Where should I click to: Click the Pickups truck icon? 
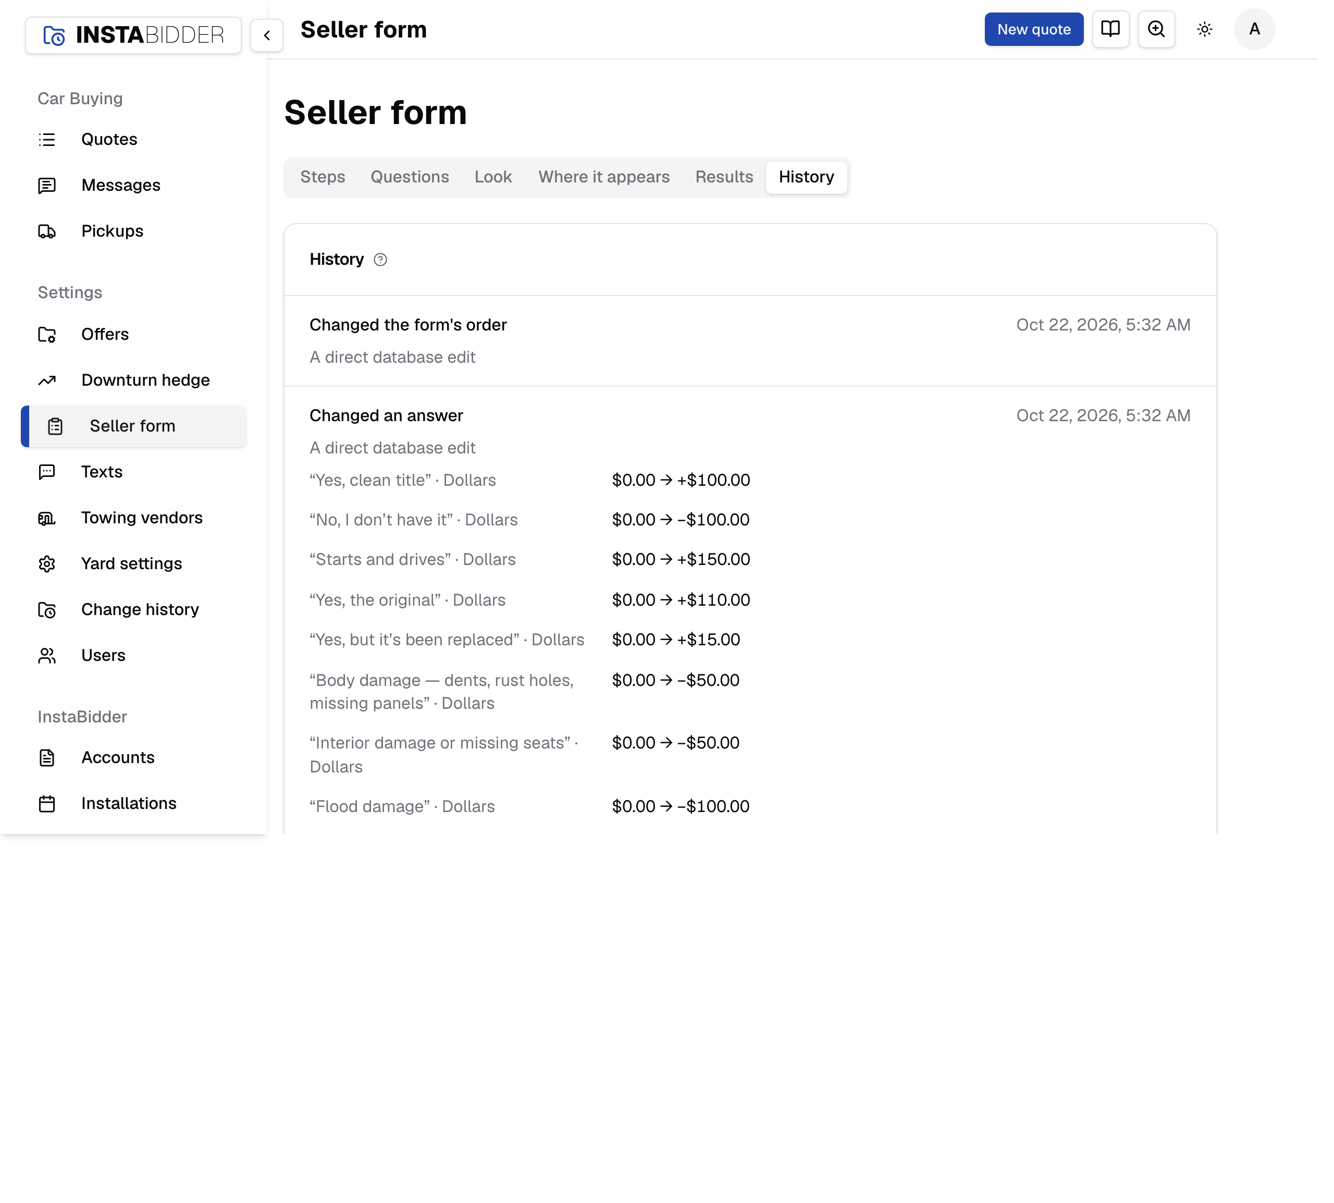point(47,231)
